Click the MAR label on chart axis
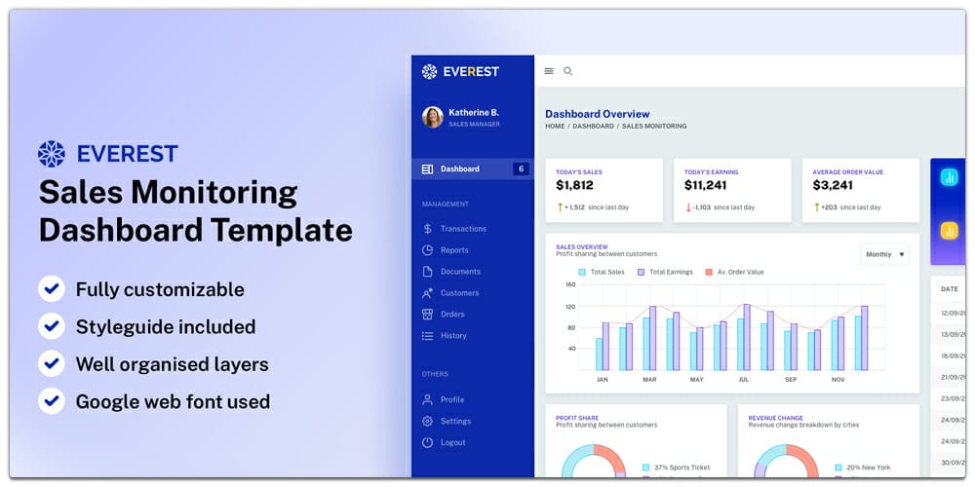975x487 pixels. (649, 379)
